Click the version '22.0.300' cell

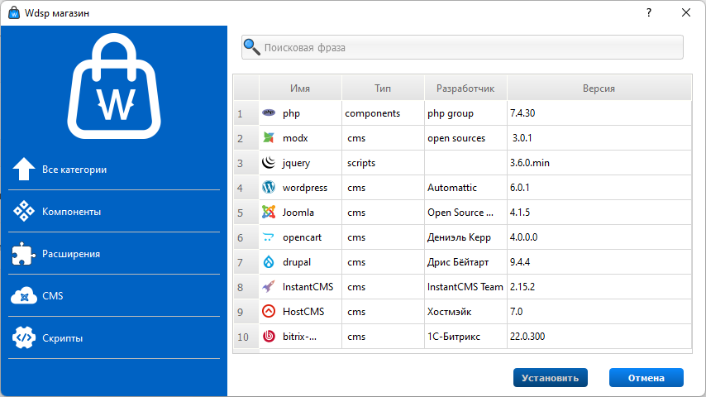coord(599,336)
